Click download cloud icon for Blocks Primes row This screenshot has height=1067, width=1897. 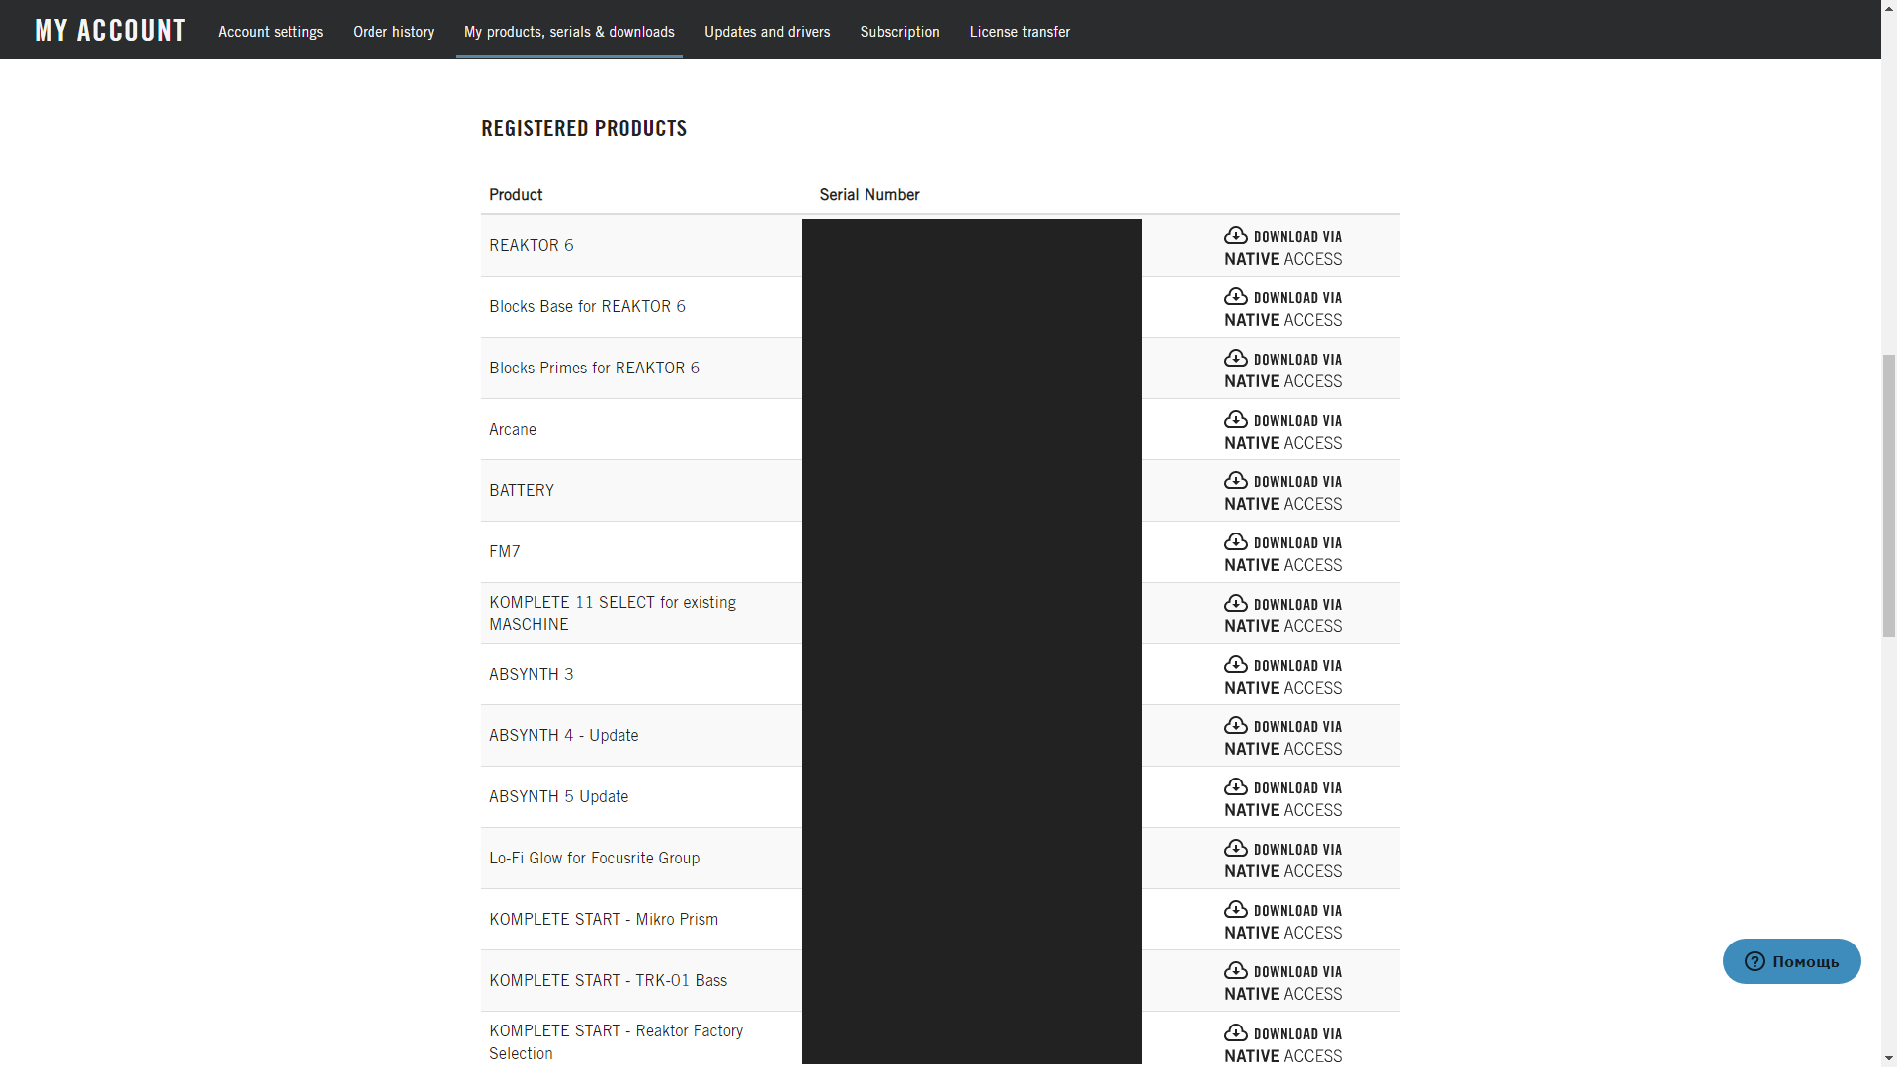click(x=1236, y=358)
